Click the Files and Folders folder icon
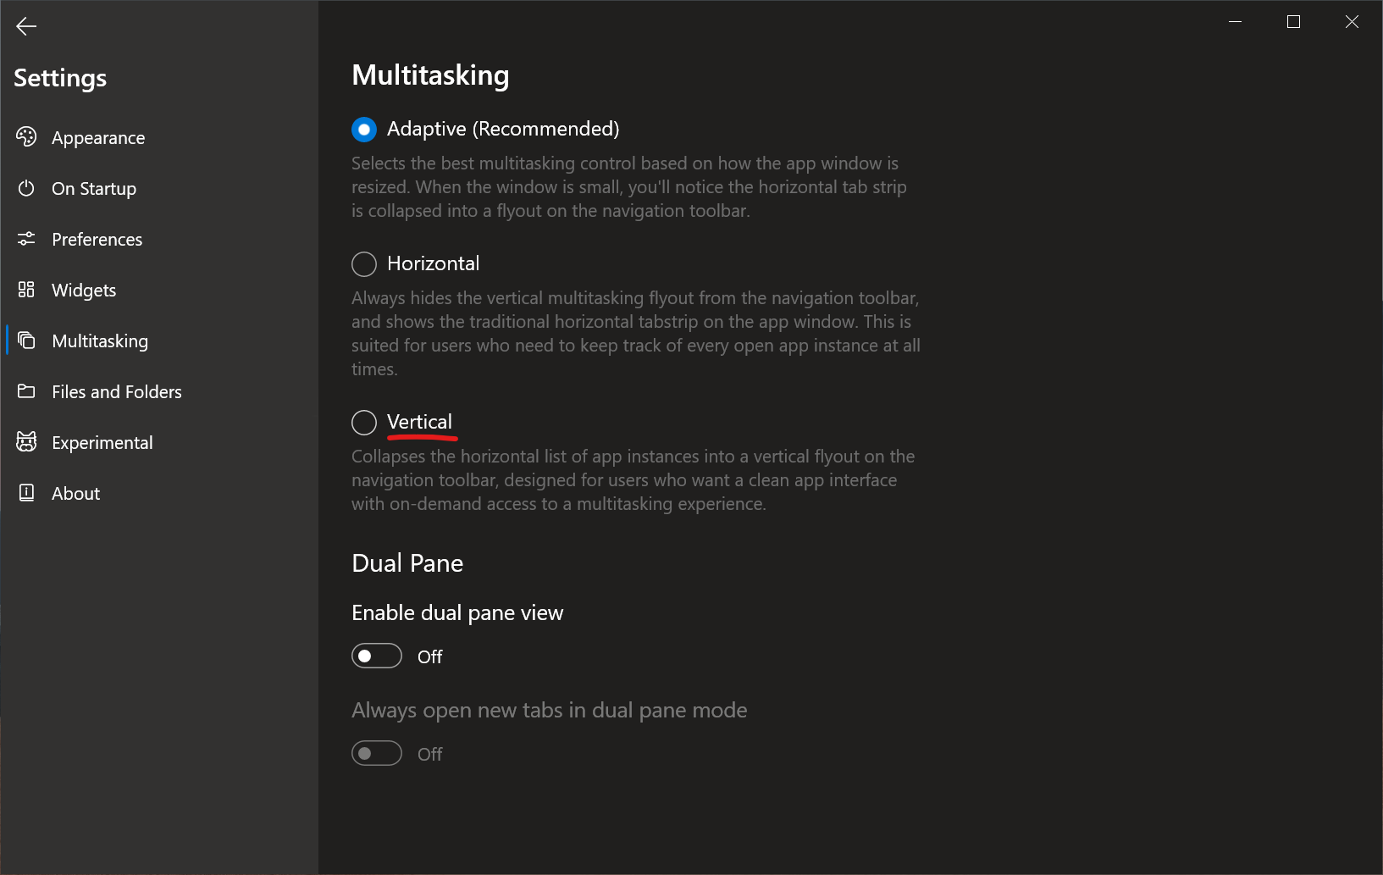The width and height of the screenshot is (1383, 875). point(26,391)
